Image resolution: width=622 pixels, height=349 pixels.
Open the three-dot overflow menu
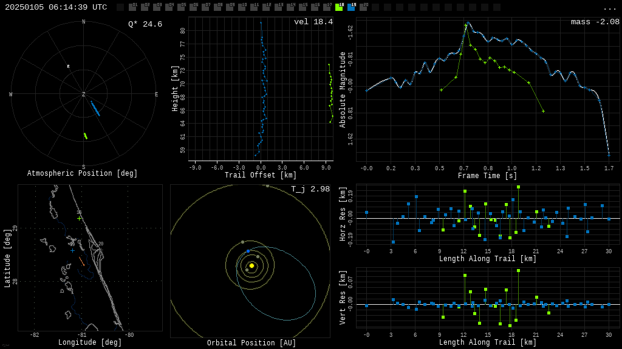[x=609, y=8]
